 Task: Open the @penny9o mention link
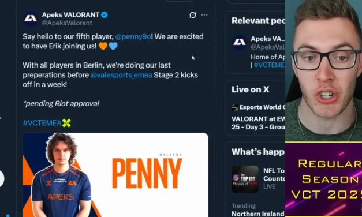pos(133,37)
